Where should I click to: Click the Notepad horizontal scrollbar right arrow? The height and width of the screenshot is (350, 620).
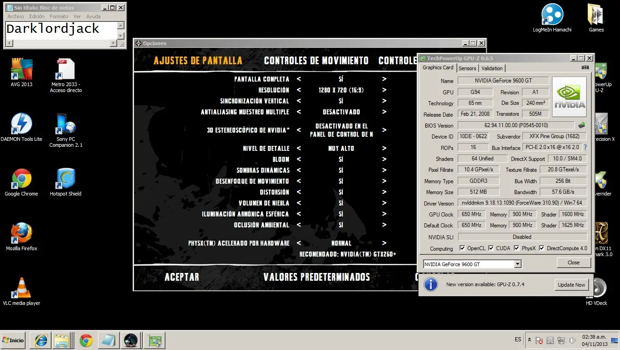(x=114, y=44)
